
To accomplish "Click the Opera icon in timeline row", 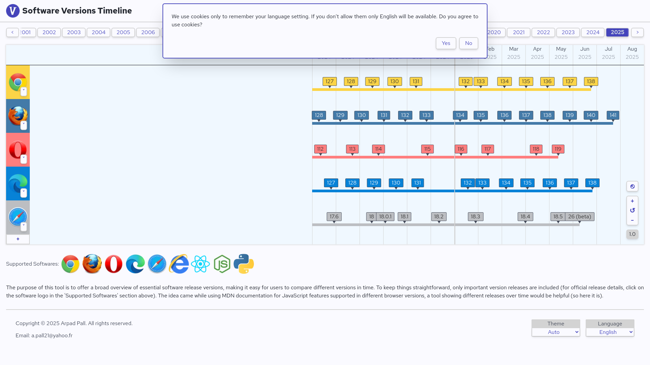I will (x=18, y=150).
